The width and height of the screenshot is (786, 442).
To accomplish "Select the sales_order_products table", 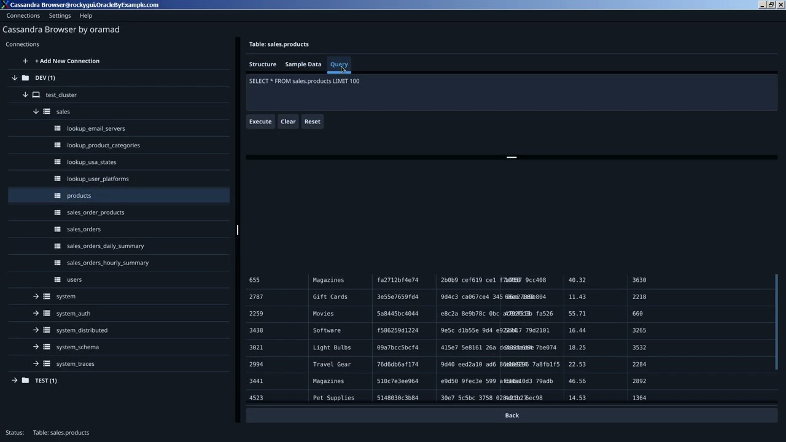I will click(95, 212).
